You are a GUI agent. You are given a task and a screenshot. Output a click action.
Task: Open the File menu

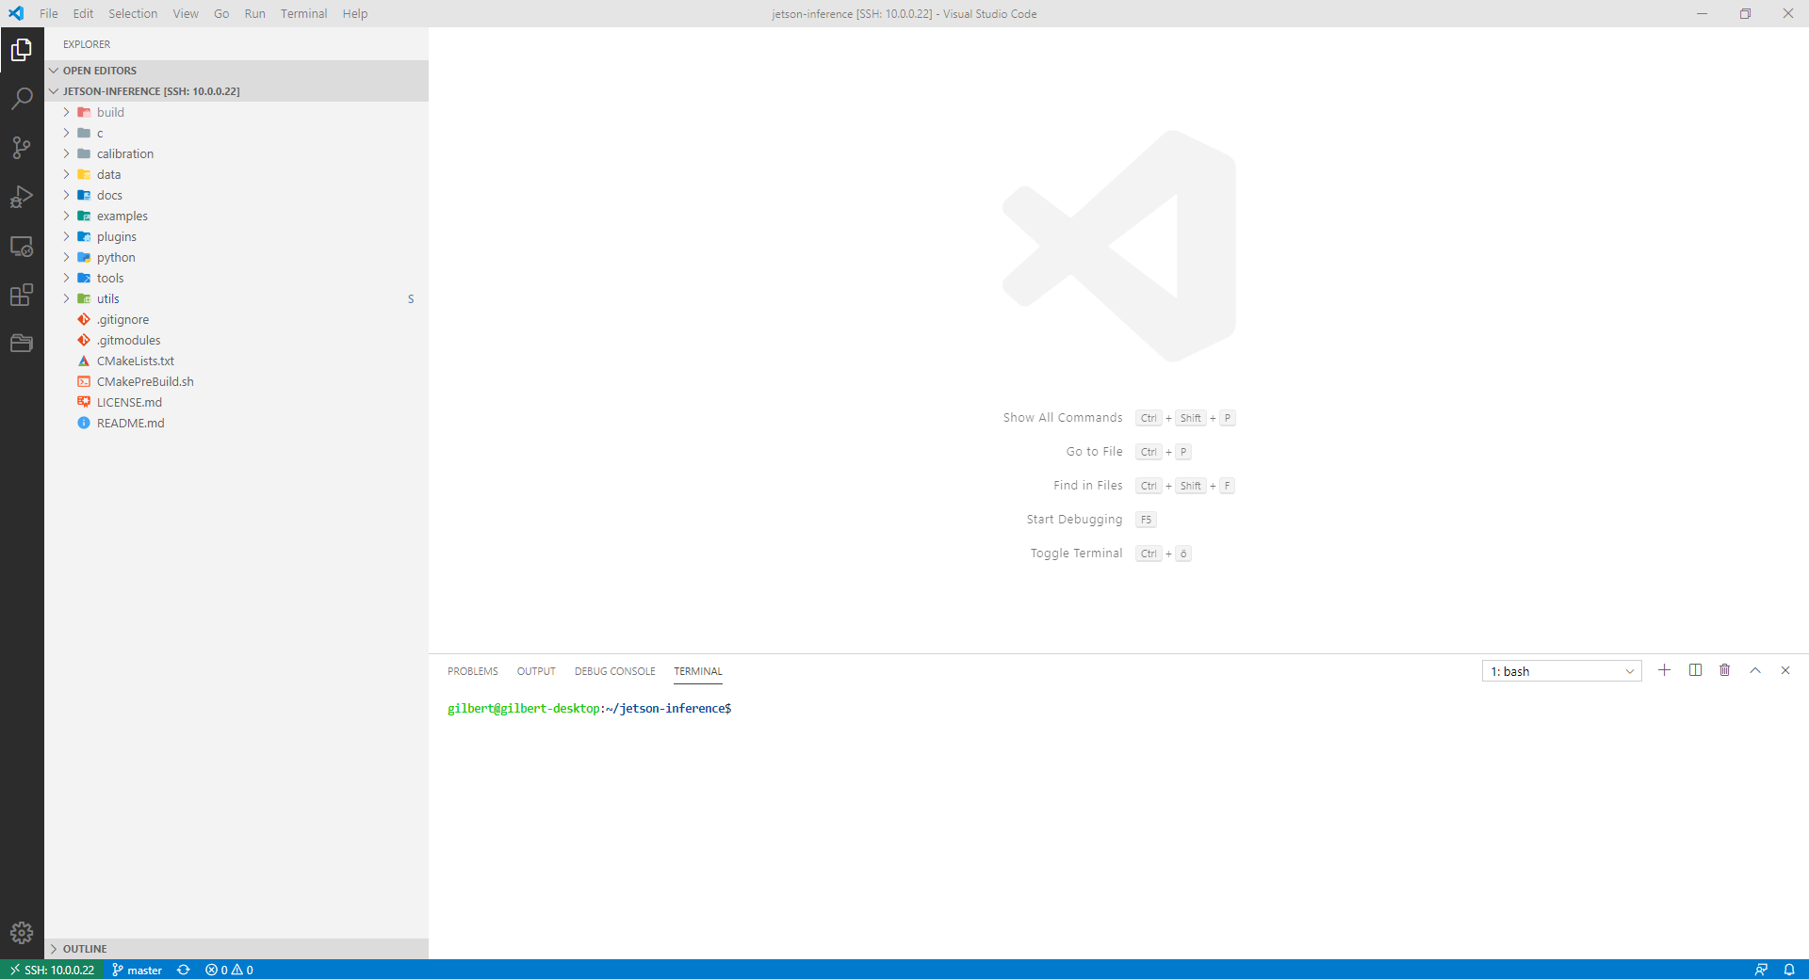click(49, 13)
